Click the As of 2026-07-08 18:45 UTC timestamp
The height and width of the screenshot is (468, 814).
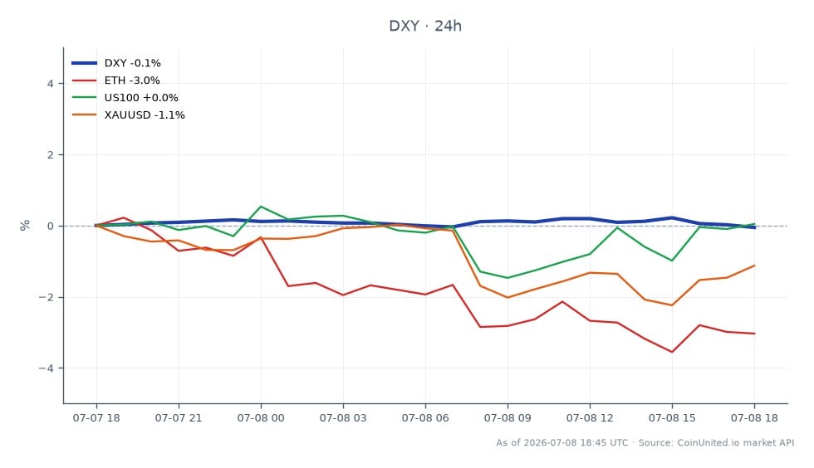pos(562,442)
